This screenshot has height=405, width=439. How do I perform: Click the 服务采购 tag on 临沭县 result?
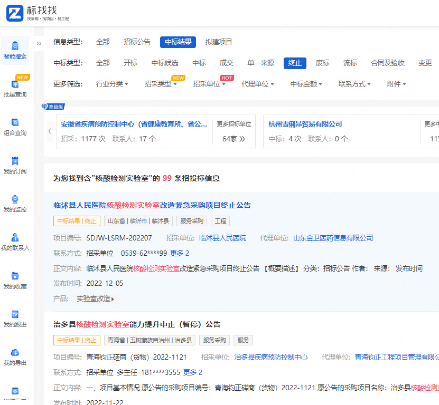(192, 221)
